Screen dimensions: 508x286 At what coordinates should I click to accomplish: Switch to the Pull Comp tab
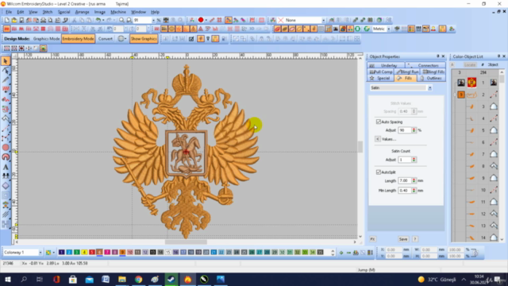click(381, 71)
